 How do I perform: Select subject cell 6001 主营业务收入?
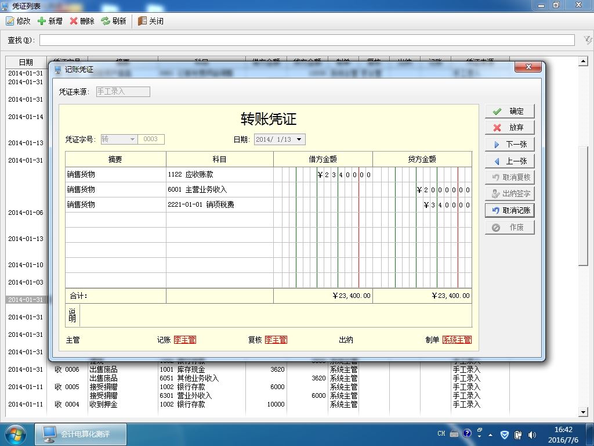tap(220, 190)
